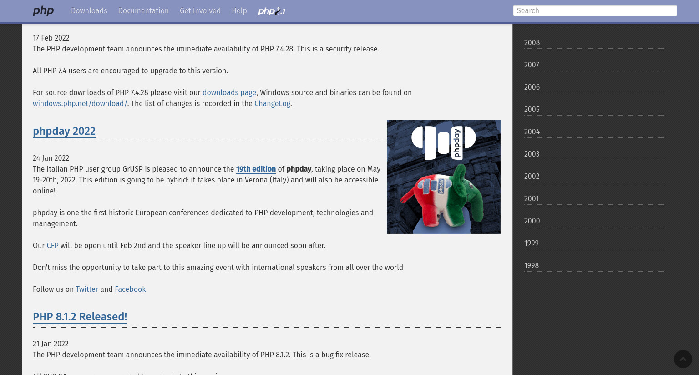The width and height of the screenshot is (699, 375).
Task: Select the 1998 news archive year
Action: click(x=595, y=265)
